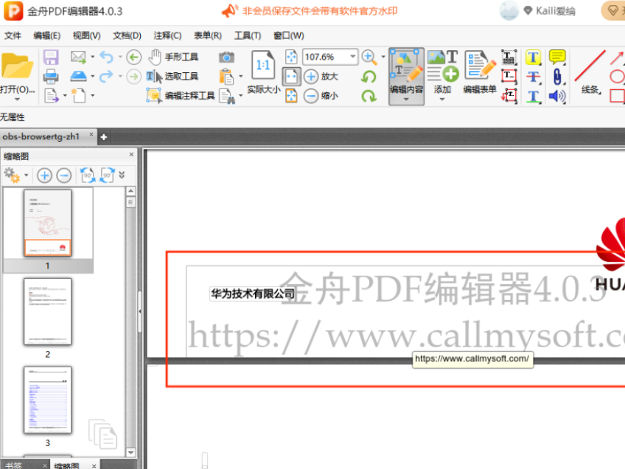Rotate the page counterclockwise with the green arrow
625x469 pixels.
point(369,76)
